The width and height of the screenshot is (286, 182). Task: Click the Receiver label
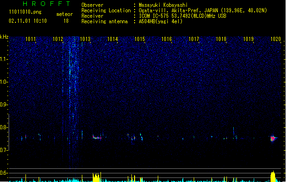click(92, 16)
